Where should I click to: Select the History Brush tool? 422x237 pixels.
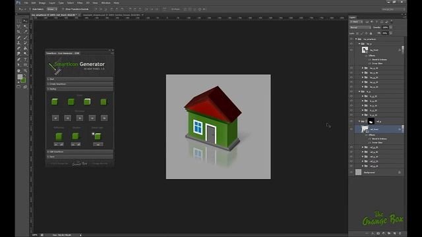click(25, 43)
